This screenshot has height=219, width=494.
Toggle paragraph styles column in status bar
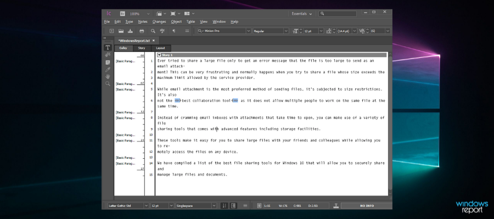point(232,206)
